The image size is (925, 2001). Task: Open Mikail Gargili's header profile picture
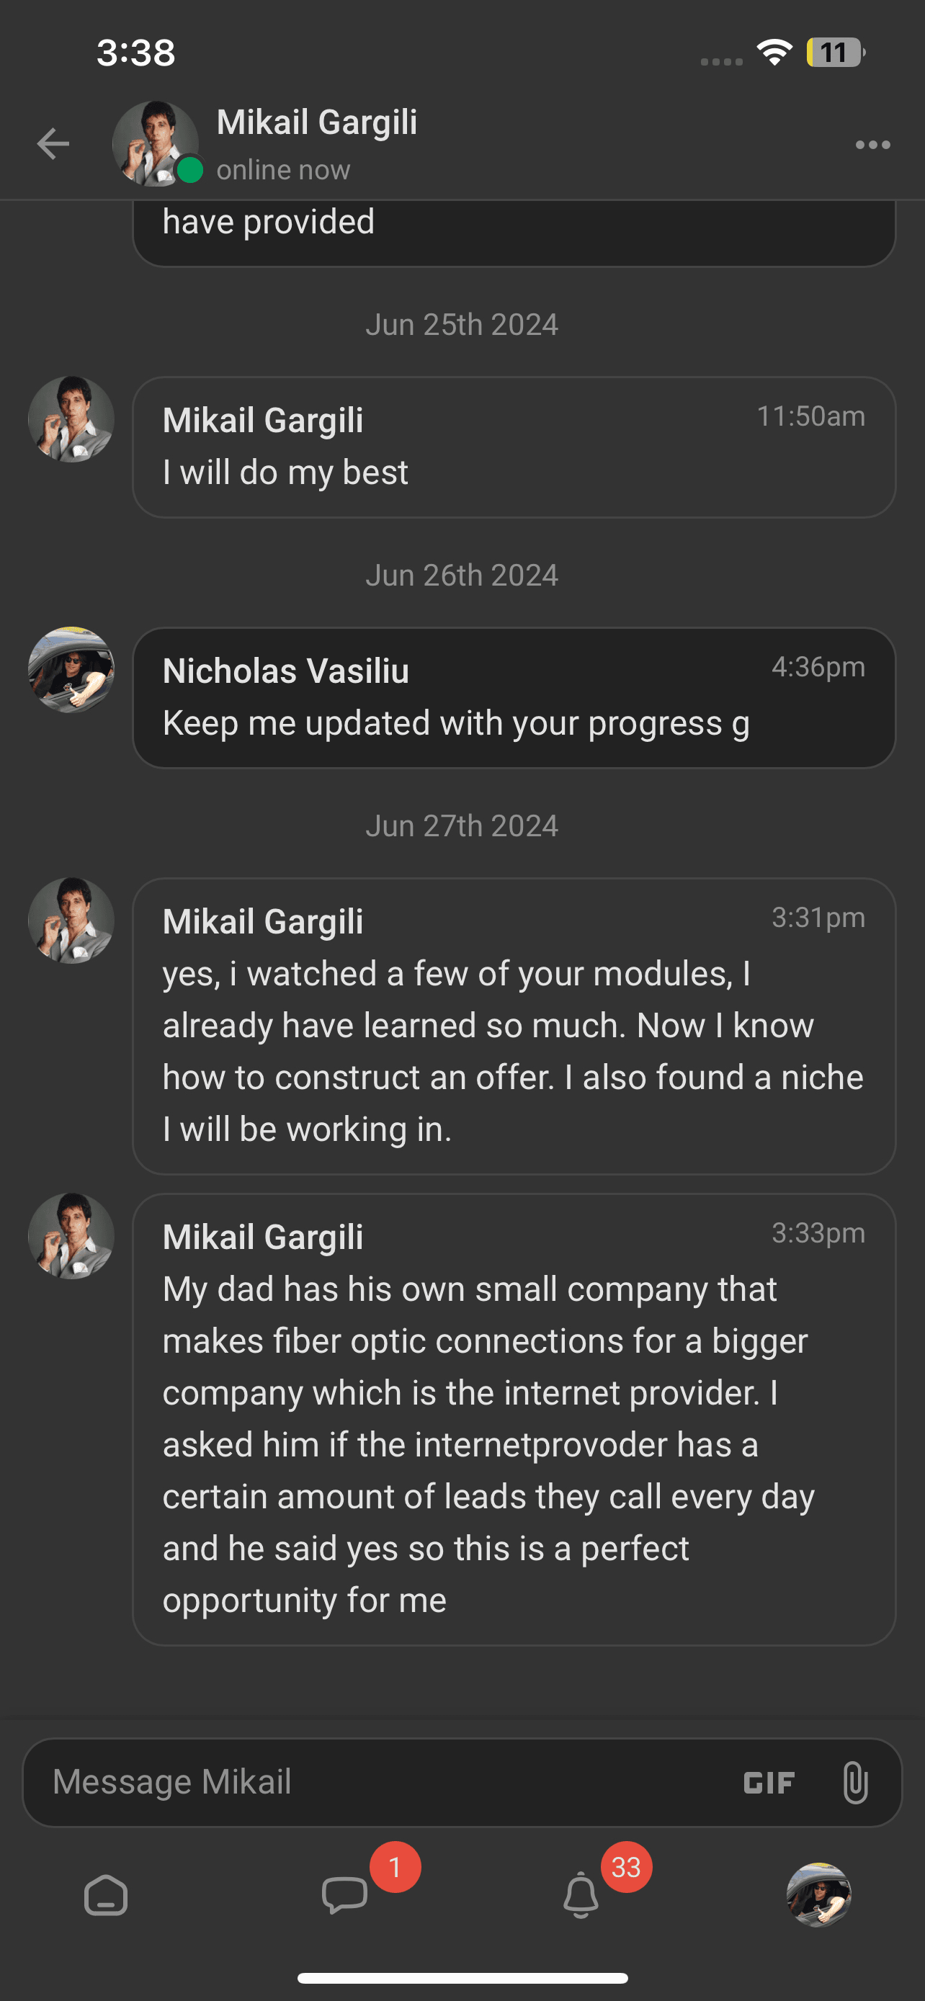pos(155,144)
